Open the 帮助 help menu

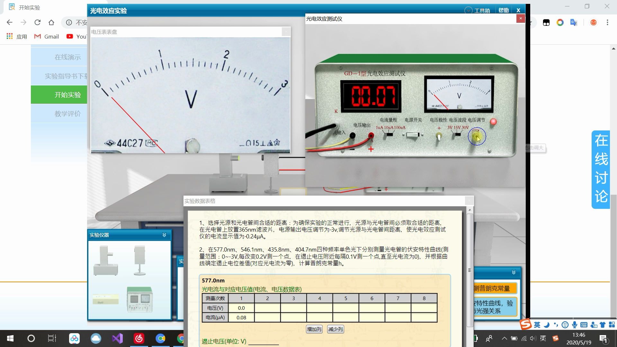point(504,11)
